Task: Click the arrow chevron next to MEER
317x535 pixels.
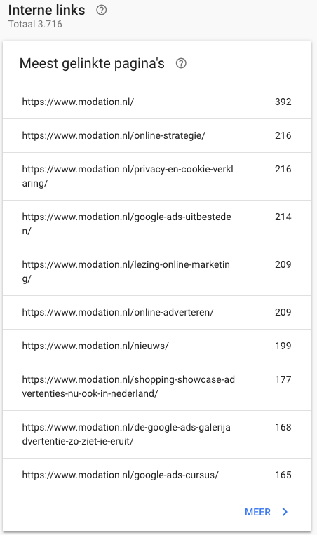Action: click(285, 512)
